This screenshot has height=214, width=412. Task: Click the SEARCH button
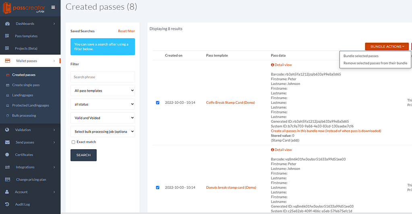tap(83, 155)
